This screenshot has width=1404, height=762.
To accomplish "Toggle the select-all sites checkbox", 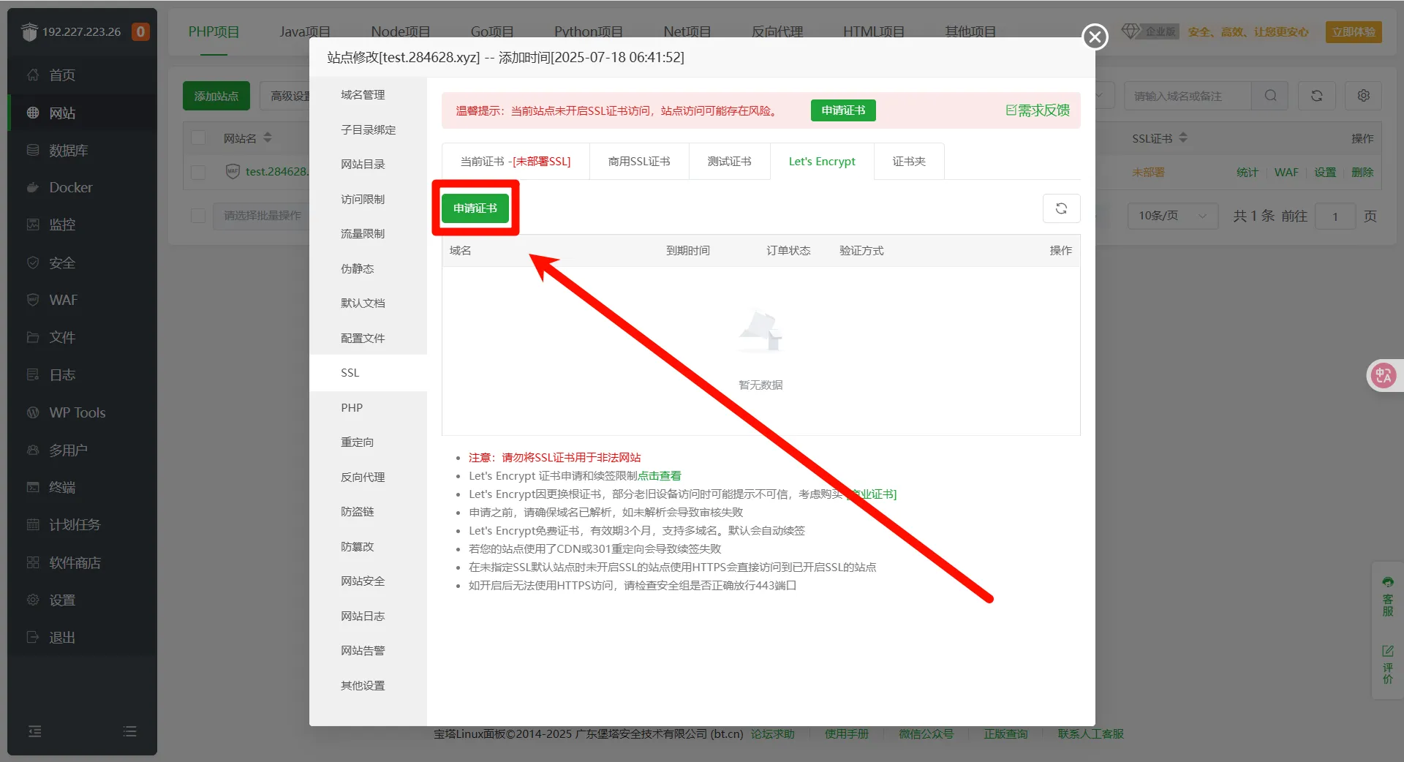I will [x=198, y=138].
